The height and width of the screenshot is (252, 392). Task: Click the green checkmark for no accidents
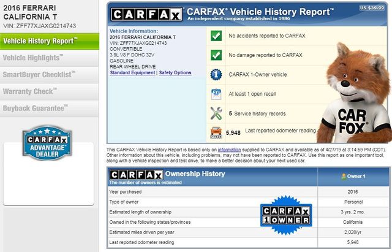pos(216,36)
